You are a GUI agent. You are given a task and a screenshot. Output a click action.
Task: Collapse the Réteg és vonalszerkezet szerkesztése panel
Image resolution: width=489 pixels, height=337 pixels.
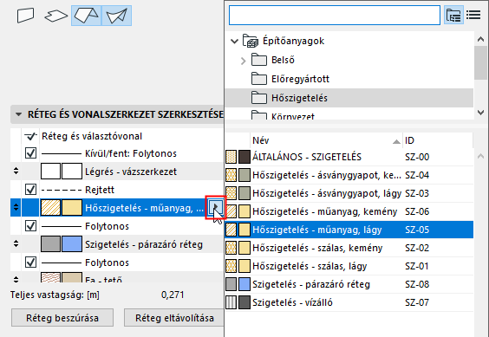[x=19, y=114]
